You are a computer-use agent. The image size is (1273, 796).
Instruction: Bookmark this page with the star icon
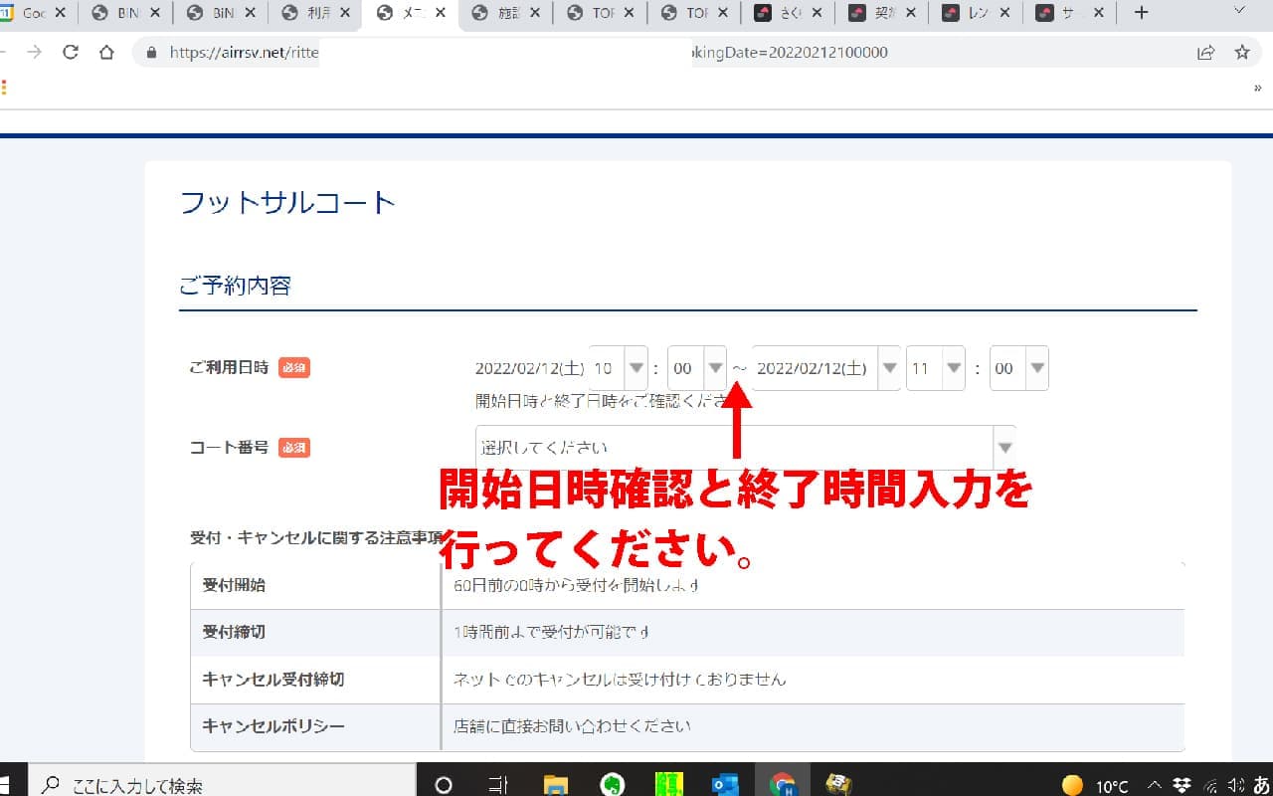click(x=1241, y=53)
